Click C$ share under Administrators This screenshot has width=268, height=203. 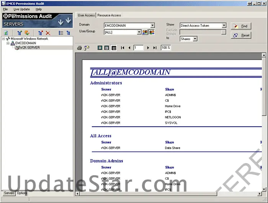[x=167, y=101]
